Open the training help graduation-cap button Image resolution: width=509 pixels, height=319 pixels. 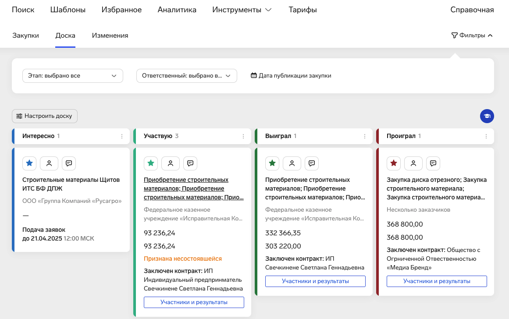(487, 116)
